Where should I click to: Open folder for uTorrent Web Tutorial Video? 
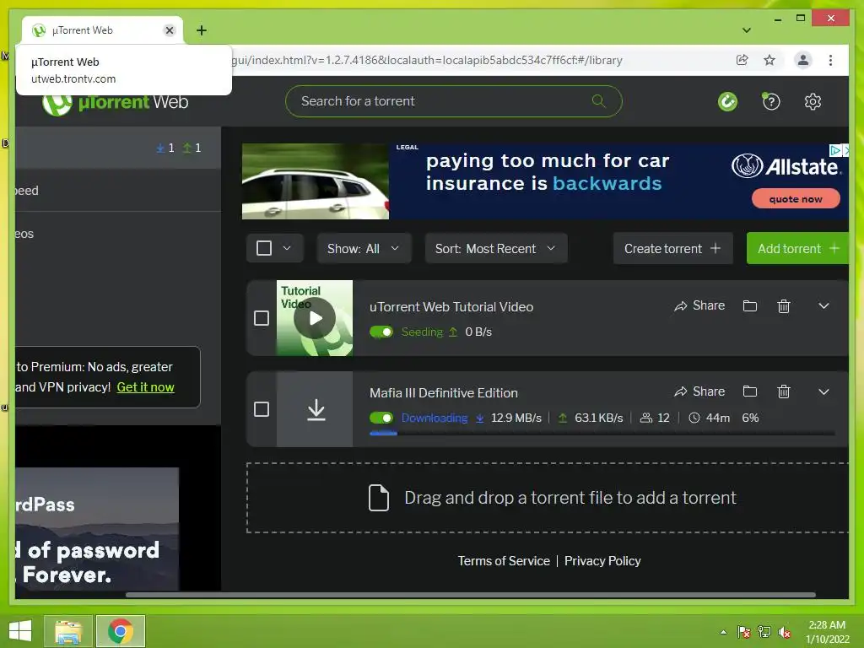(x=750, y=305)
